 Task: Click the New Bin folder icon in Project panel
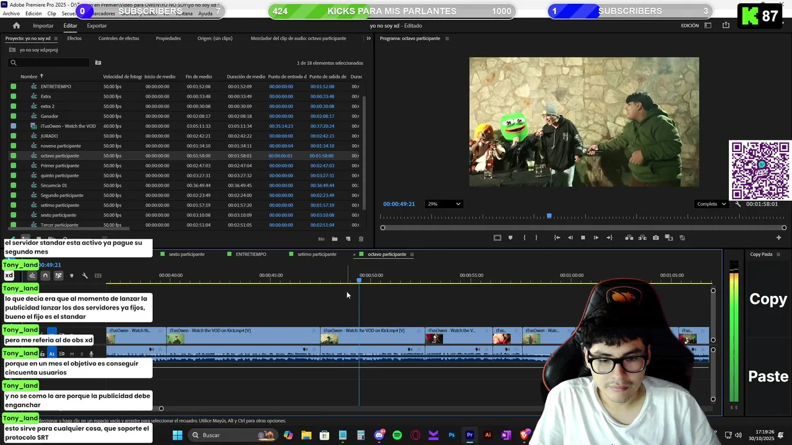click(x=335, y=239)
